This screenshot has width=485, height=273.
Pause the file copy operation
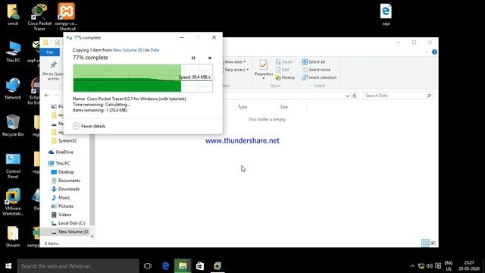193,58
